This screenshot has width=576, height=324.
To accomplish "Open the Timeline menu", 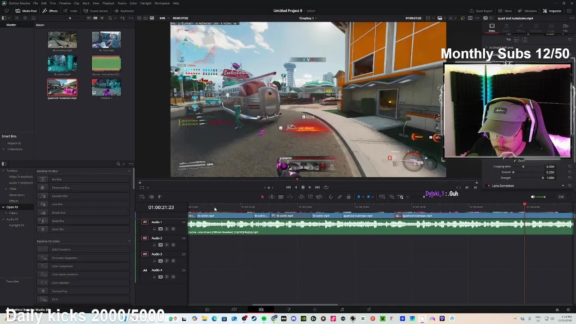I will pos(65,3).
